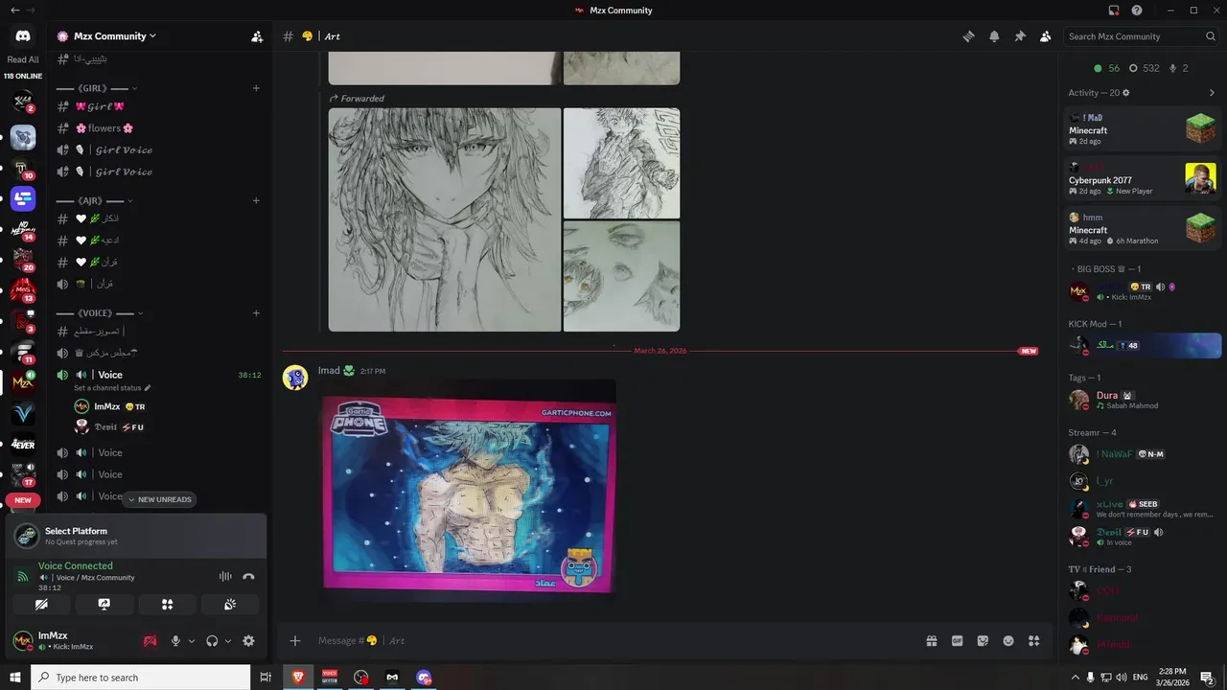Open the soundboard button

click(230, 605)
